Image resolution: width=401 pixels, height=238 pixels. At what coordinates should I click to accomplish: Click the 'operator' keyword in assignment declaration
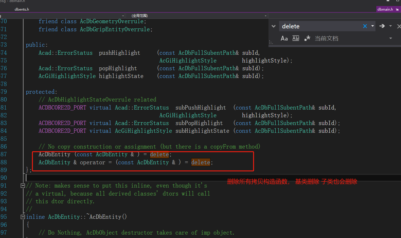click(93, 162)
